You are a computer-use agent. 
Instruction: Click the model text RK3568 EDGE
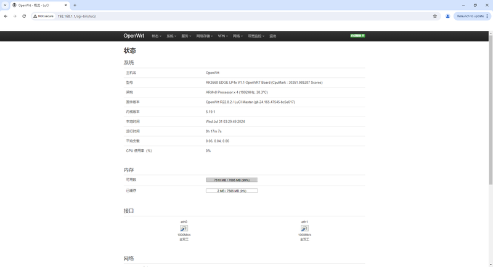click(264, 83)
